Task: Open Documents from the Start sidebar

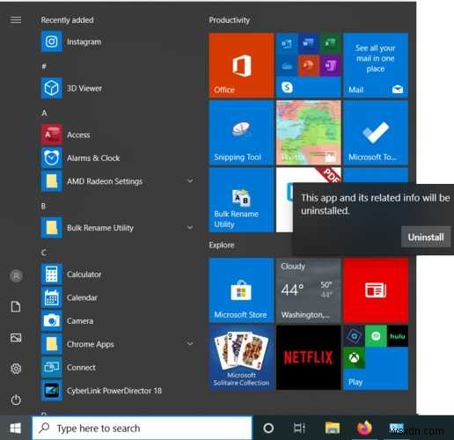Action: pos(16,307)
